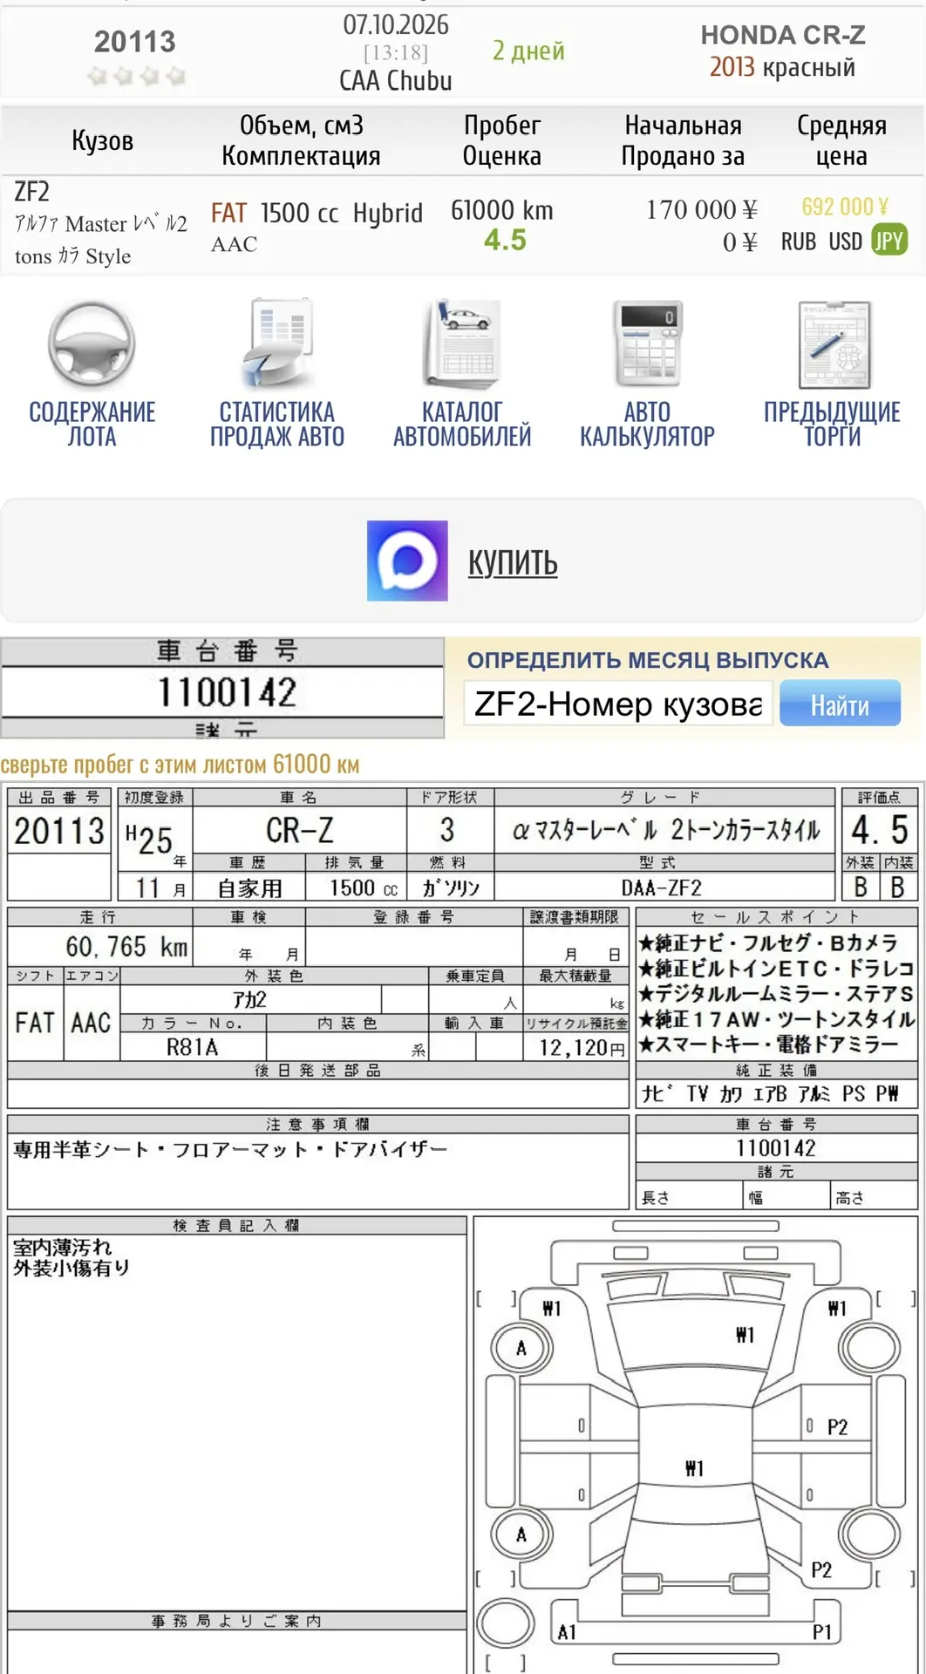
Task: Click the auction name CAA Chubu
Action: (x=396, y=80)
